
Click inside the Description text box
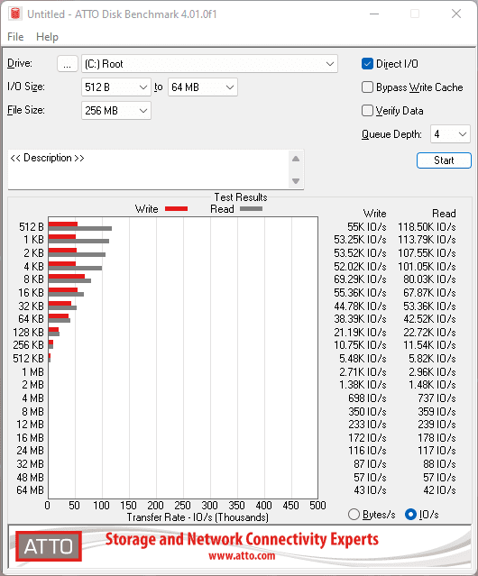tap(149, 169)
